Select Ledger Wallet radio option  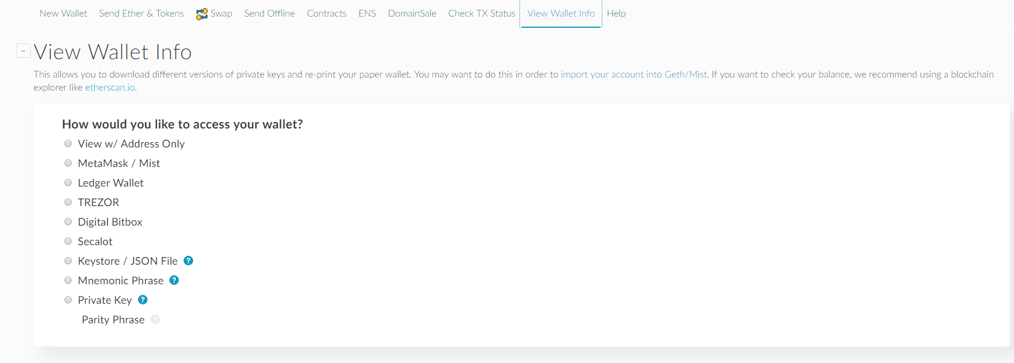click(68, 182)
